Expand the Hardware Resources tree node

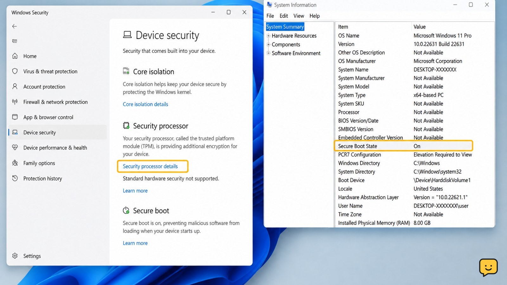pos(268,36)
